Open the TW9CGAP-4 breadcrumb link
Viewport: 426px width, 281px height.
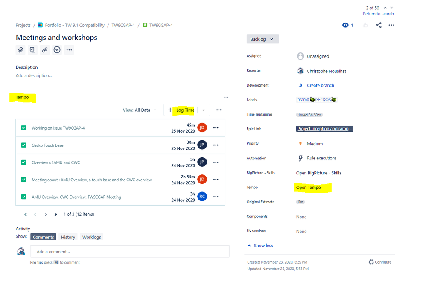(x=161, y=25)
